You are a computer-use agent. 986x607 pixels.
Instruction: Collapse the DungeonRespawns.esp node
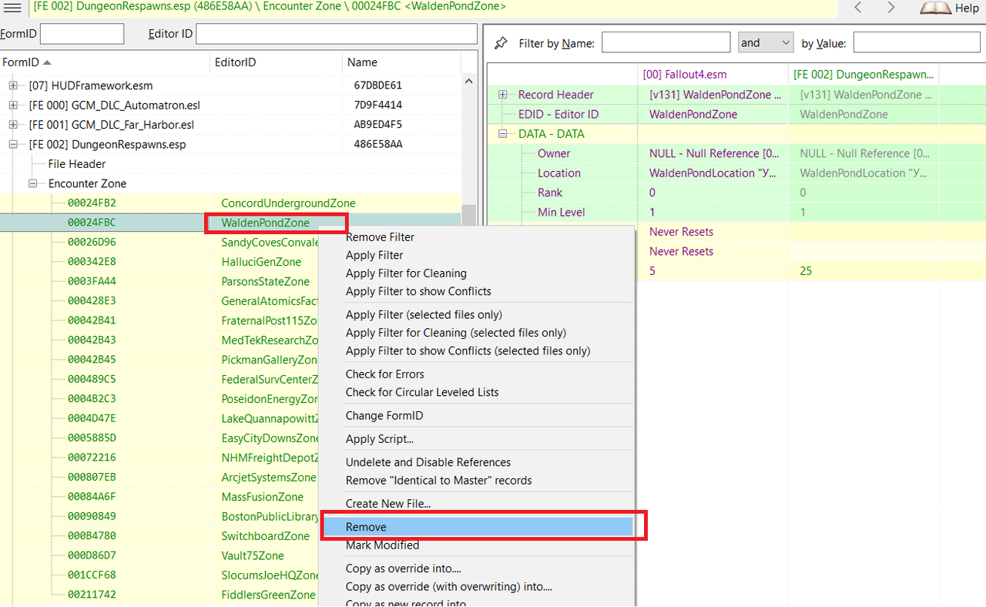pos(13,144)
